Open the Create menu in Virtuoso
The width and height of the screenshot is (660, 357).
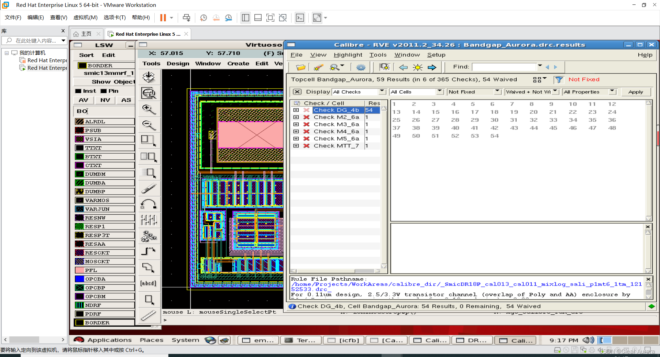tap(238, 64)
